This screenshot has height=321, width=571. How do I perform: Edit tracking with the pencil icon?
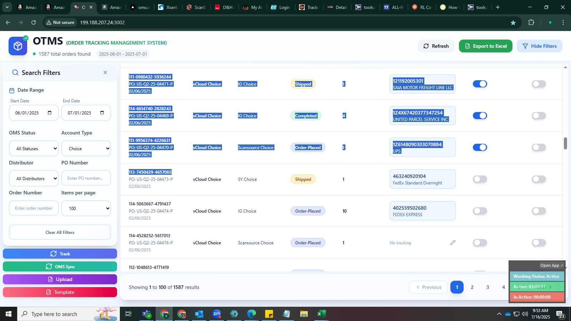[453, 243]
